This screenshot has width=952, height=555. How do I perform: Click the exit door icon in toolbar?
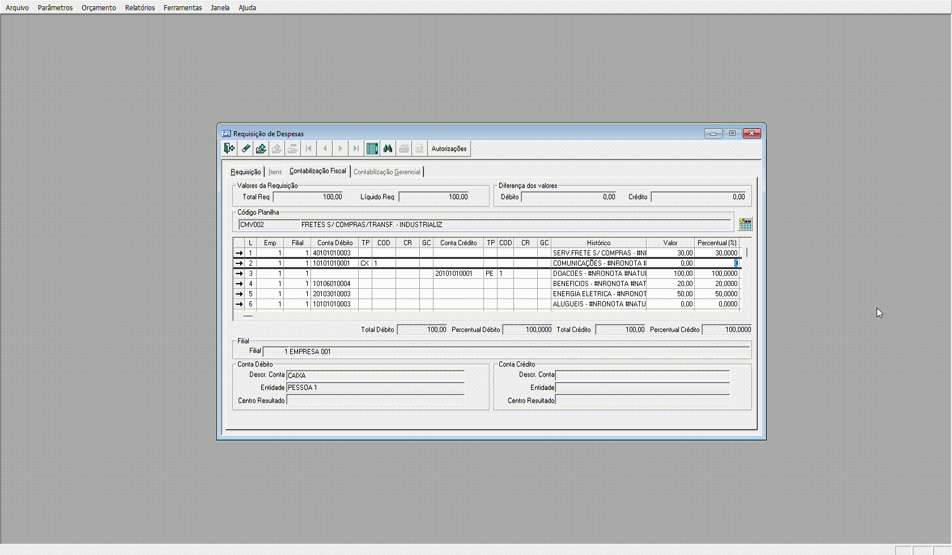(x=229, y=149)
